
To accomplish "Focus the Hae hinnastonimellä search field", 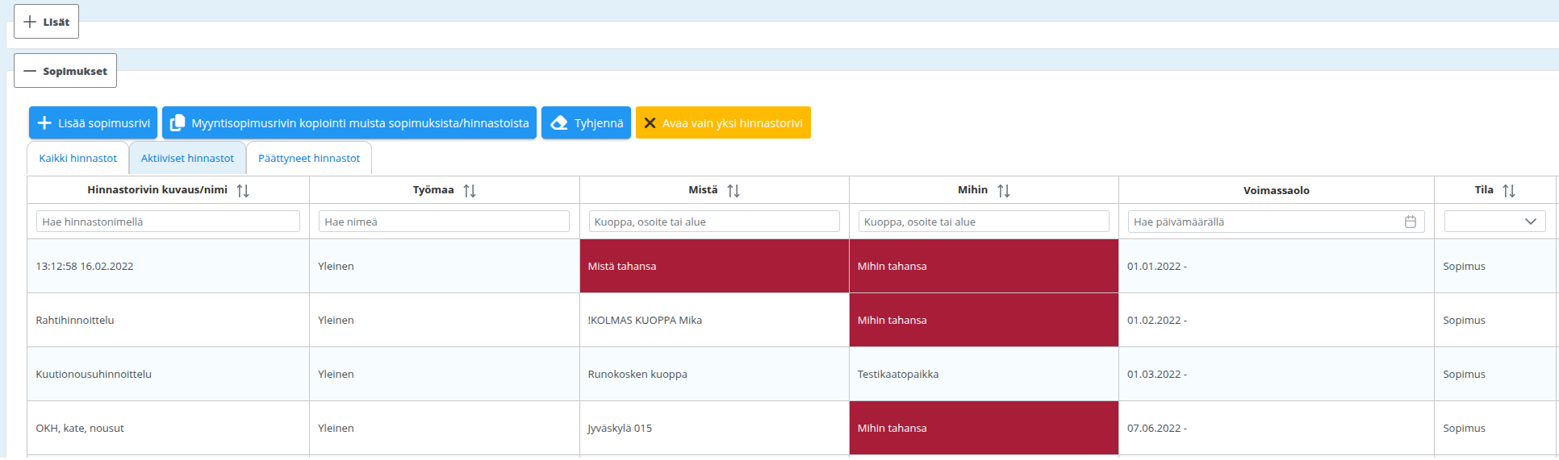I will 168,222.
